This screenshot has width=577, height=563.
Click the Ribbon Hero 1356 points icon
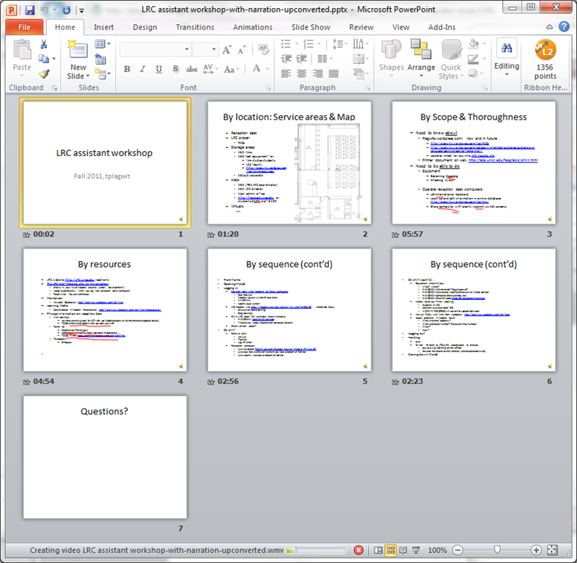[545, 53]
